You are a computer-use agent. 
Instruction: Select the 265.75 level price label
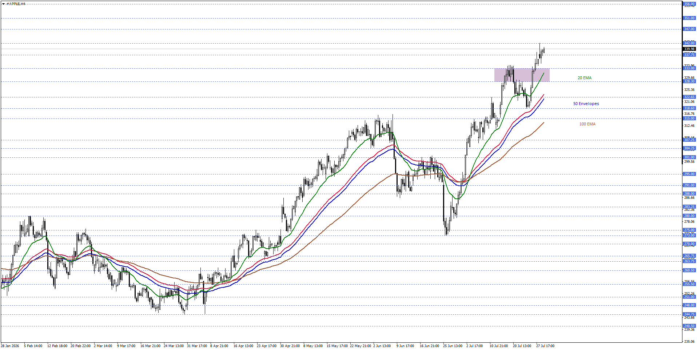click(x=689, y=256)
